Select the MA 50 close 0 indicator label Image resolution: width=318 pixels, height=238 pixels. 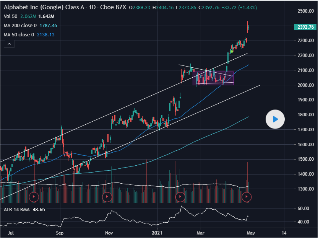19,35
